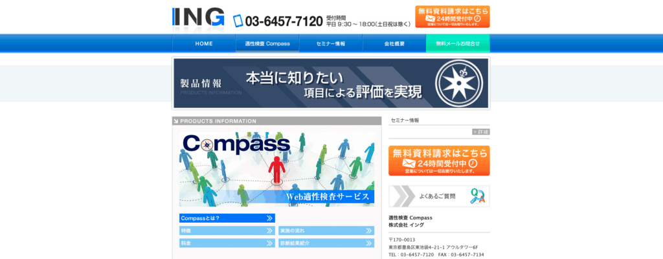Image resolution: width=663 pixels, height=259 pixels.
Task: Click the green 無料メールお問合せ button
Action: point(458,43)
